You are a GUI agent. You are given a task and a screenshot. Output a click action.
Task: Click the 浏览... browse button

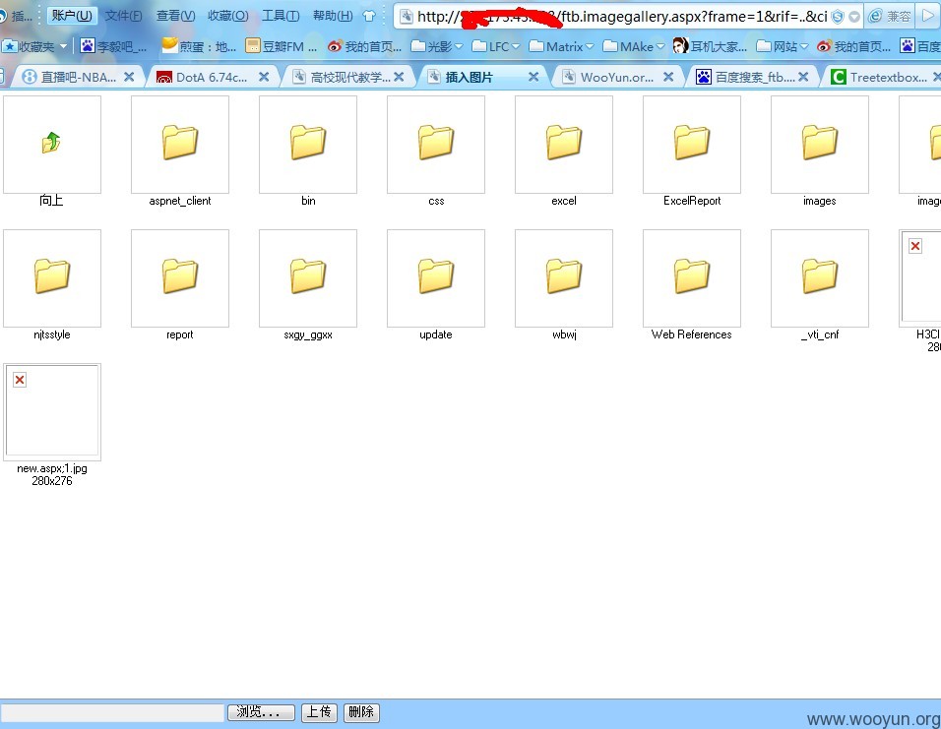point(261,712)
